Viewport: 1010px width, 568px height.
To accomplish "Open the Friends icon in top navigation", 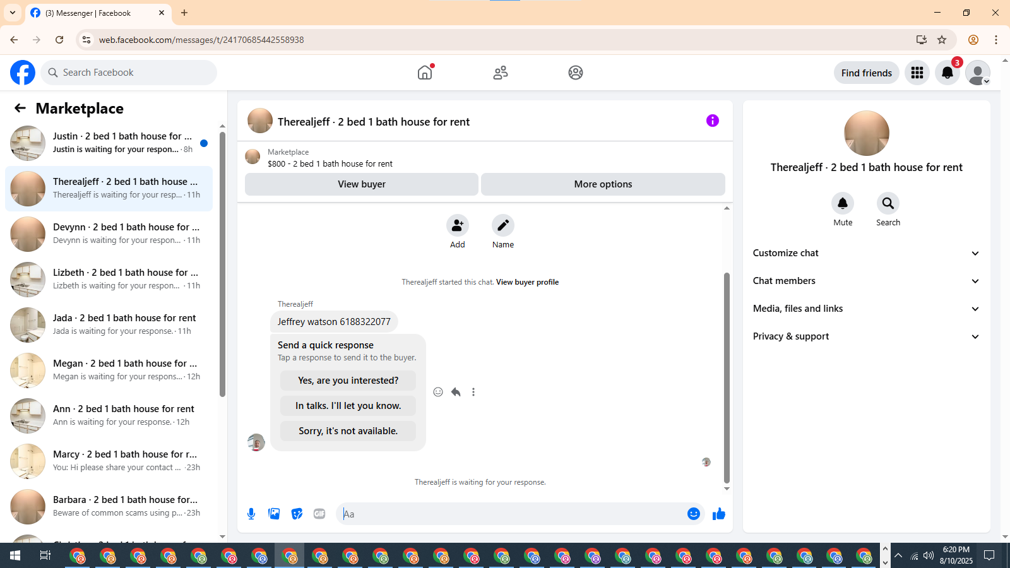I will [501, 73].
